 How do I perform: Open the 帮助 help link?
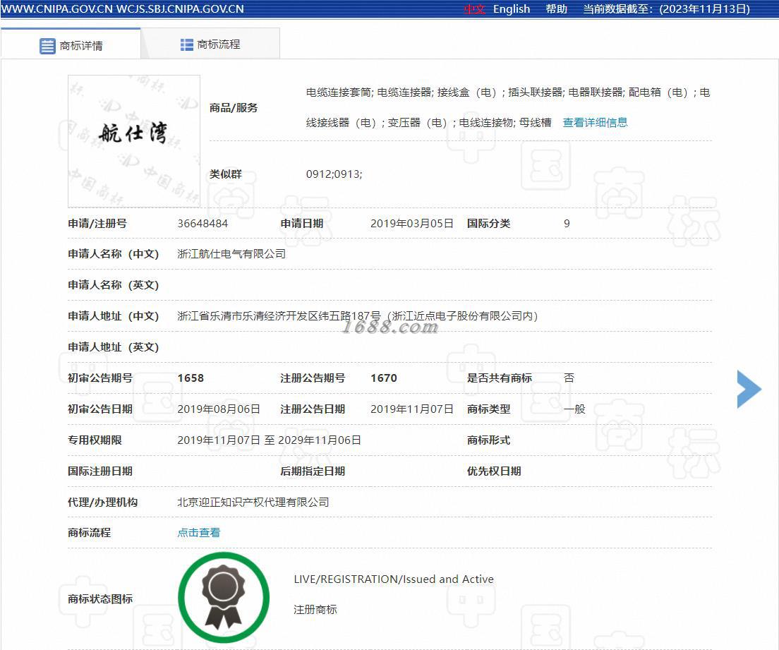point(557,9)
